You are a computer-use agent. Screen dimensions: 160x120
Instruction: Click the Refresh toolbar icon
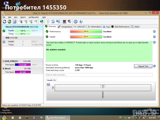coord(4,21)
